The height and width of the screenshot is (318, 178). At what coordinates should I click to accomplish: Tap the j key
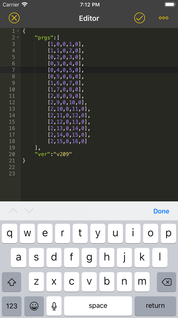[x=124, y=257]
